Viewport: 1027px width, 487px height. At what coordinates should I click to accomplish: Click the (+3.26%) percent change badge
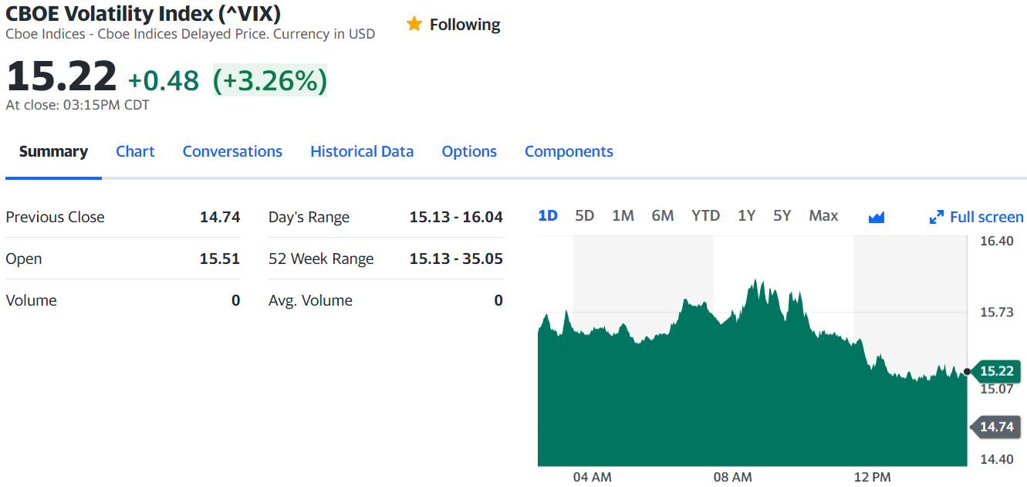(270, 80)
